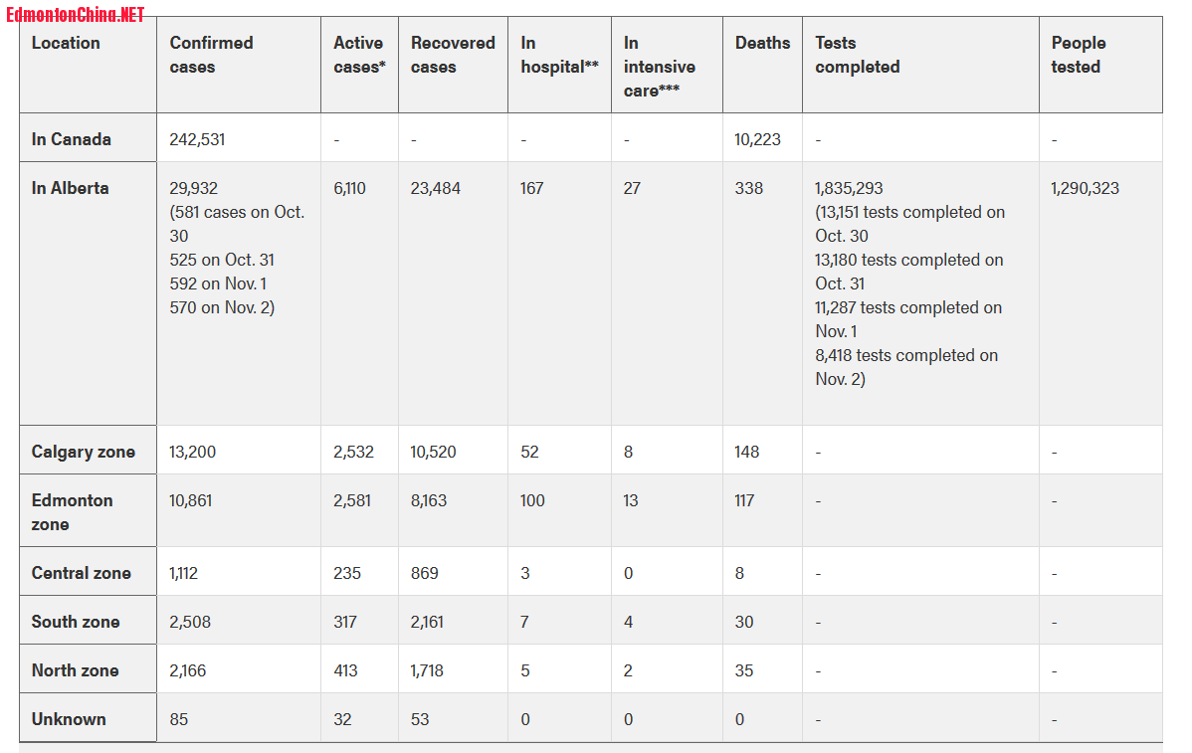The width and height of the screenshot is (1192, 753).
Task: Select the Edmonton zone row label
Action: click(73, 513)
